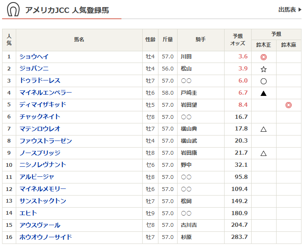Click the circle mark in ドゥラドーレス row
Viewport: 304px width, 246px height.
tap(263, 81)
